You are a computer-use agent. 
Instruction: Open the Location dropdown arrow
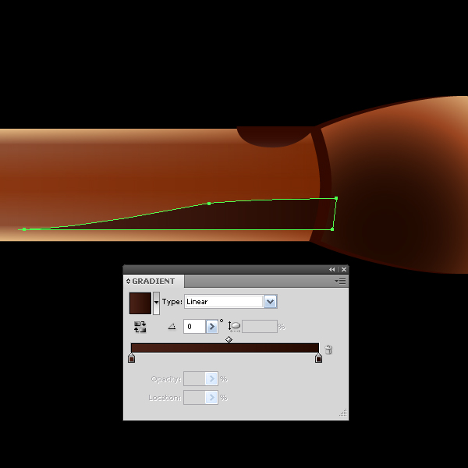211,398
